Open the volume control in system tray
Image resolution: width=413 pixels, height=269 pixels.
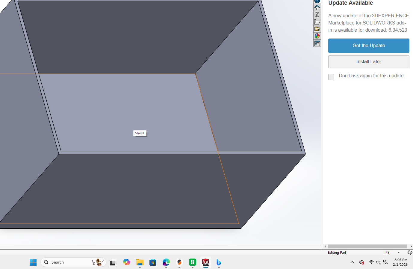pyautogui.click(x=378, y=262)
